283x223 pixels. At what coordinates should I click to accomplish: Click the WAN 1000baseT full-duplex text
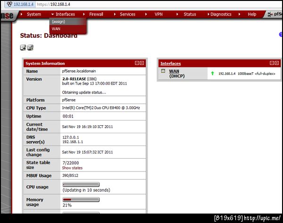257,74
